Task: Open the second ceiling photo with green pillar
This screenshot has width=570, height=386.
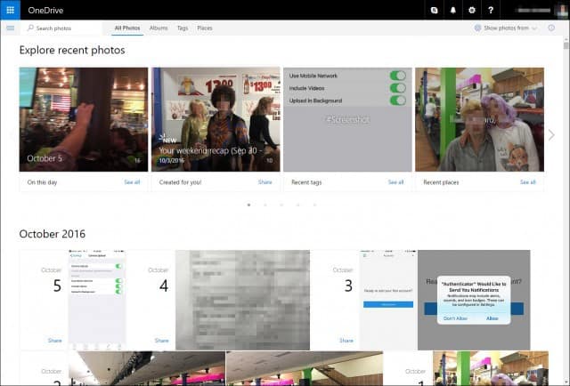Action: tap(305, 368)
